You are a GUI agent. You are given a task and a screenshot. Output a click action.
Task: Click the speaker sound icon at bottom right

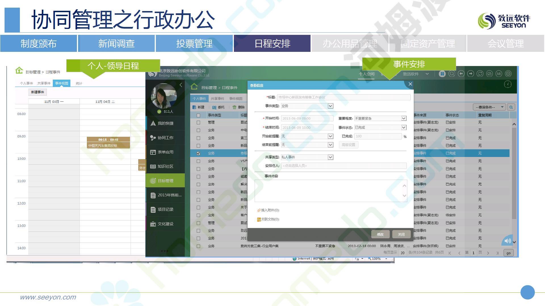click(507, 241)
